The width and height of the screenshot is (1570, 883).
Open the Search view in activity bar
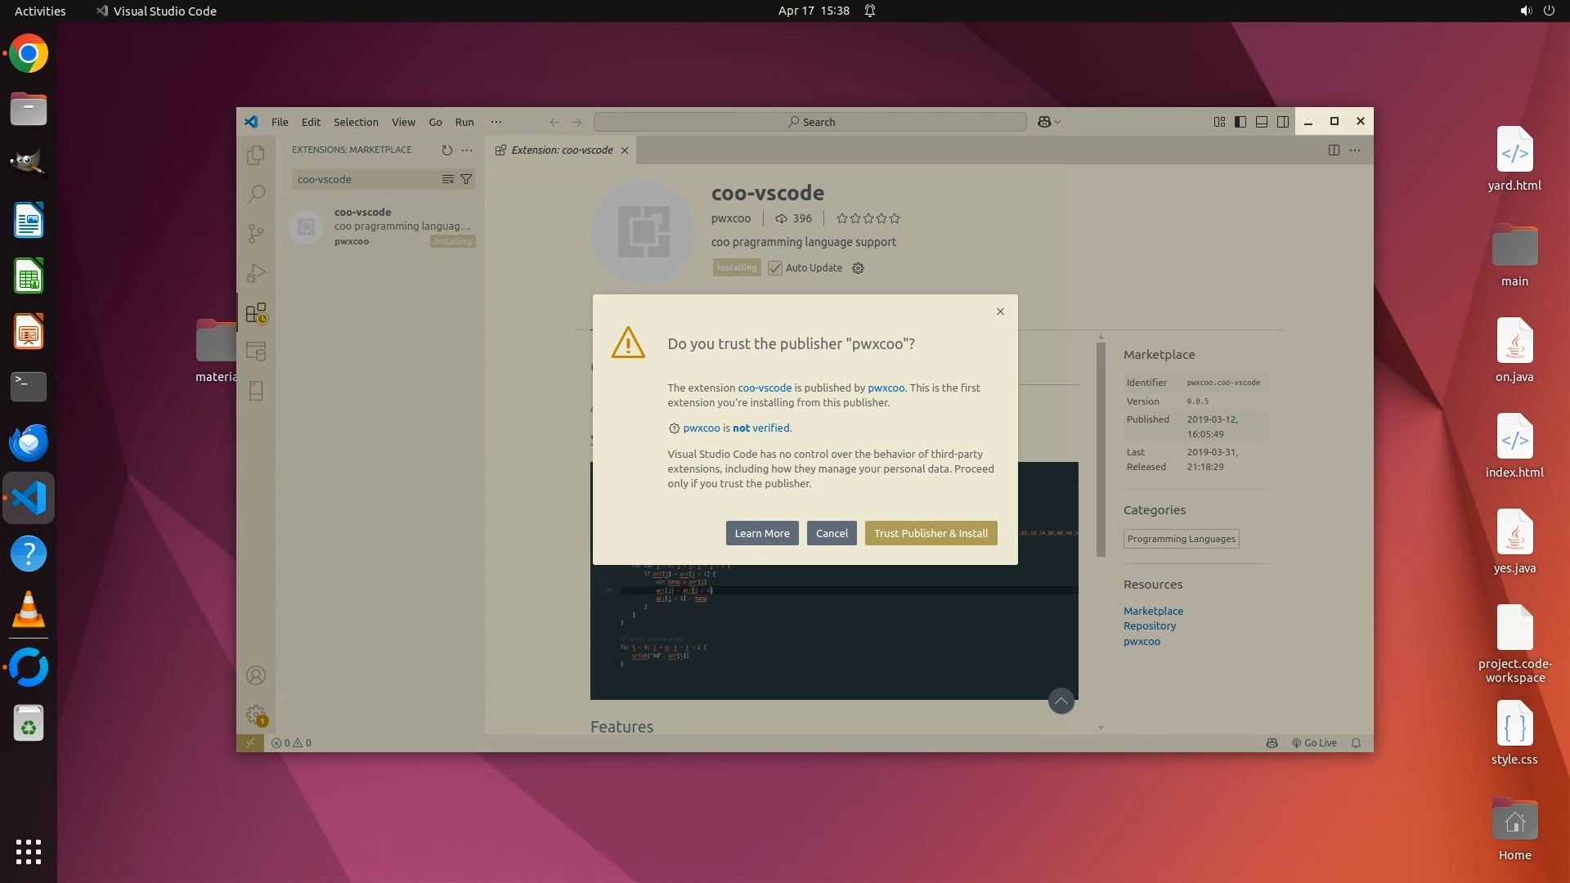click(256, 194)
